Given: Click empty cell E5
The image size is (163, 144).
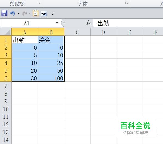Looking at the screenshot, I should pos(130,70).
